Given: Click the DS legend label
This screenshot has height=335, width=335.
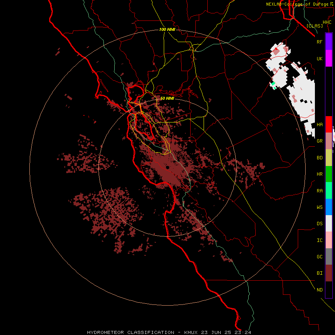Looking at the screenshot, I should point(319,224).
